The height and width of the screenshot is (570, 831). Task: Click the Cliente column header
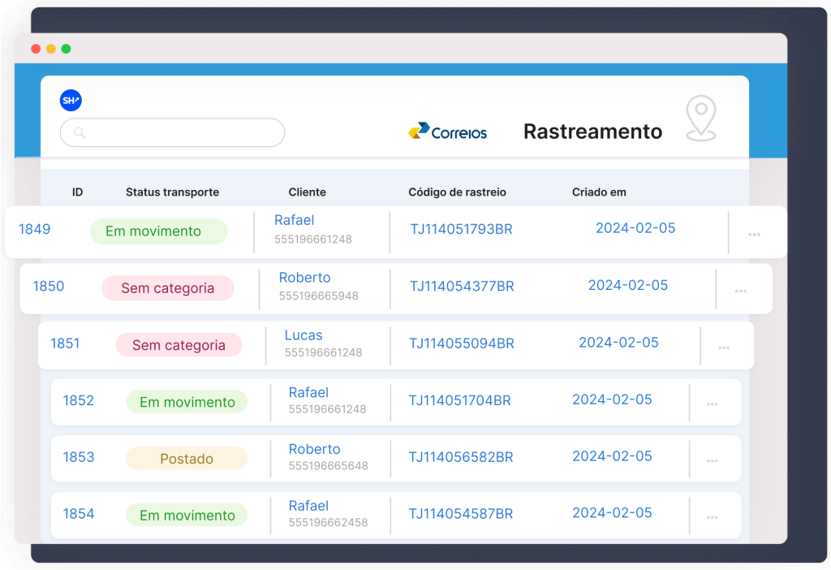307,192
